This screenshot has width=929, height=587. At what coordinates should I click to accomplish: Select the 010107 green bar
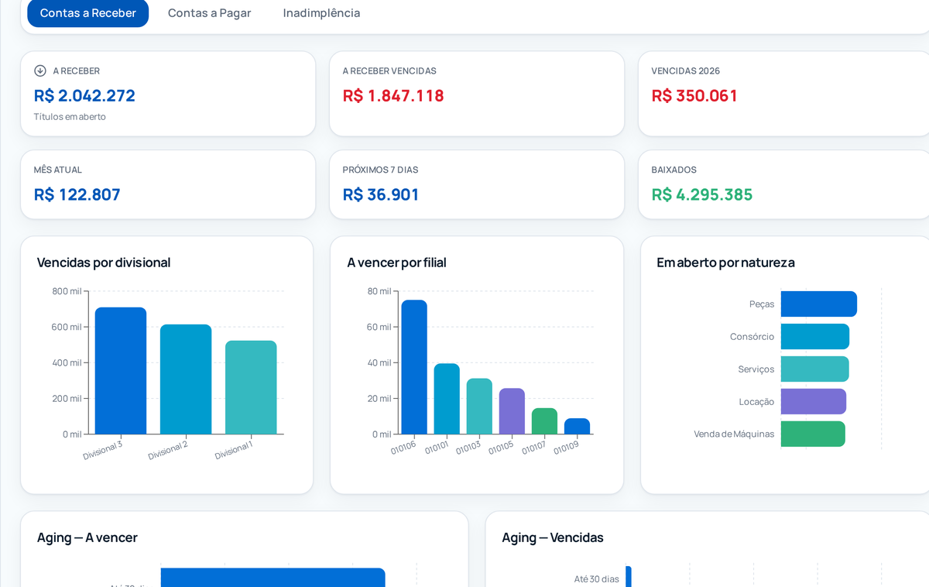(x=544, y=421)
